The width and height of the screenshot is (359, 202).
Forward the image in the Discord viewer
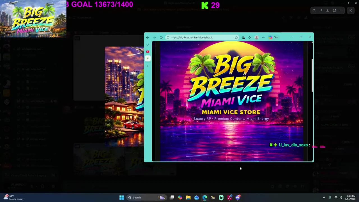click(x=321, y=10)
